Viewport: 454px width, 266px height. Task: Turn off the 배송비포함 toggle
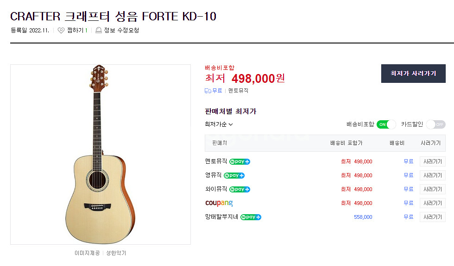386,124
